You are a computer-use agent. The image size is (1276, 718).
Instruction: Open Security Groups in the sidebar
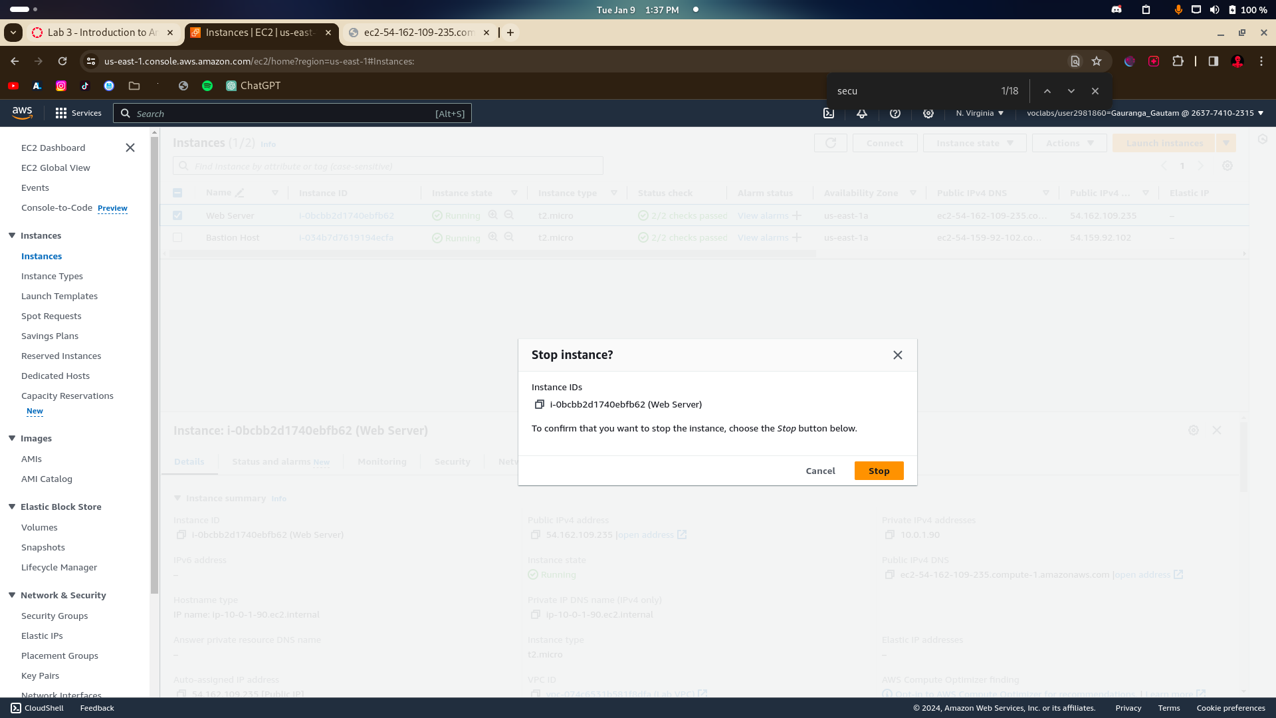(54, 616)
